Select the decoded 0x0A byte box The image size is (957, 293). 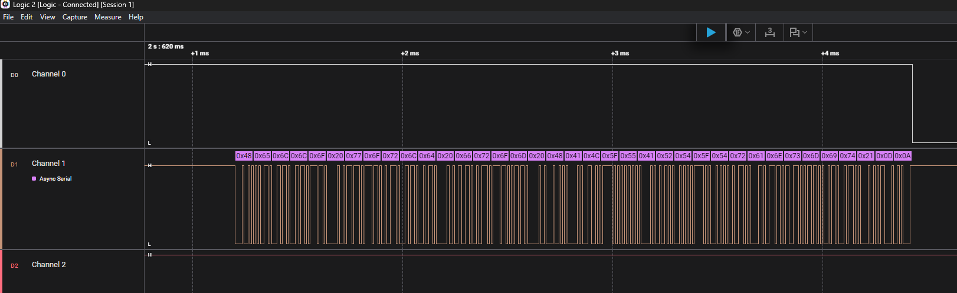pyautogui.click(x=903, y=156)
